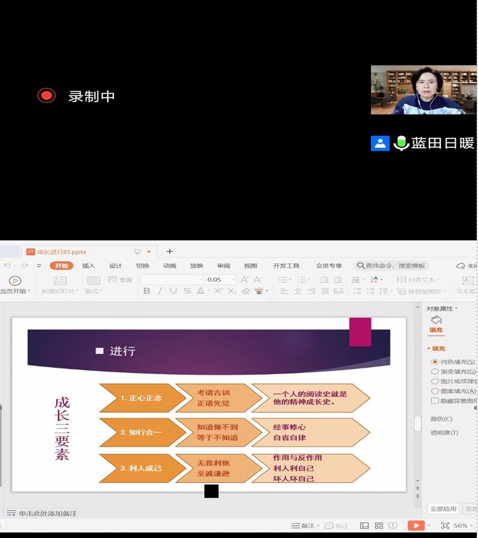Open the 插入 ribbon tab
The image size is (478, 538).
88,266
